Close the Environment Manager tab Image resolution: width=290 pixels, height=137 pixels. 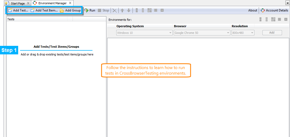coord(70,3)
